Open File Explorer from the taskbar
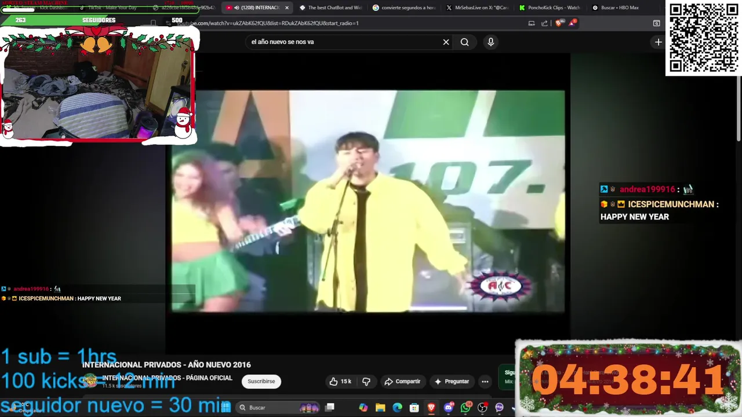The width and height of the screenshot is (742, 417). coord(380,407)
